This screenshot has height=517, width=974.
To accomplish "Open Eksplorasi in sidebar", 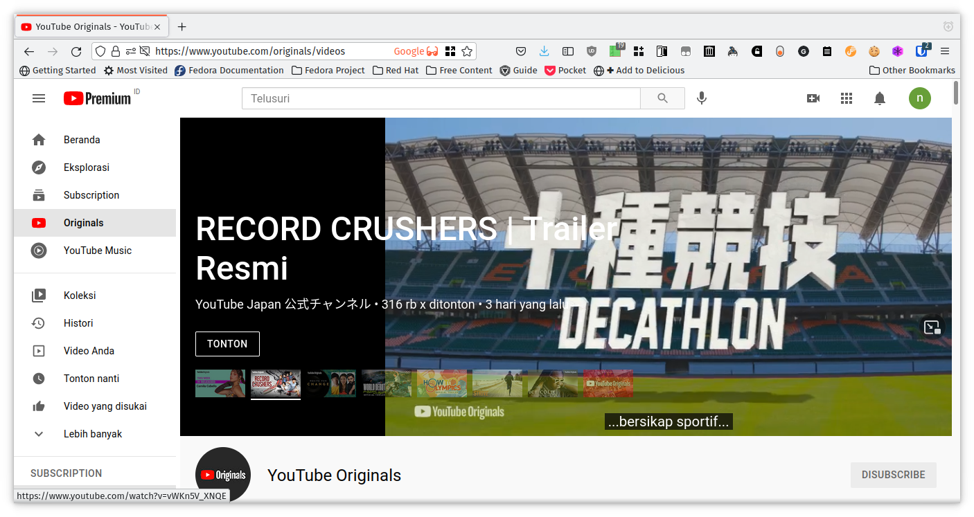I will 95,167.
